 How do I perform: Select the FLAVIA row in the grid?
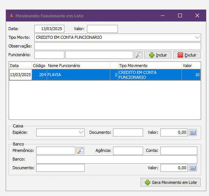pyautogui.click(x=105, y=75)
